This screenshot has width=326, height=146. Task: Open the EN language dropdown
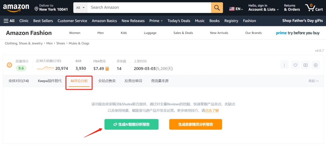[x=236, y=9]
